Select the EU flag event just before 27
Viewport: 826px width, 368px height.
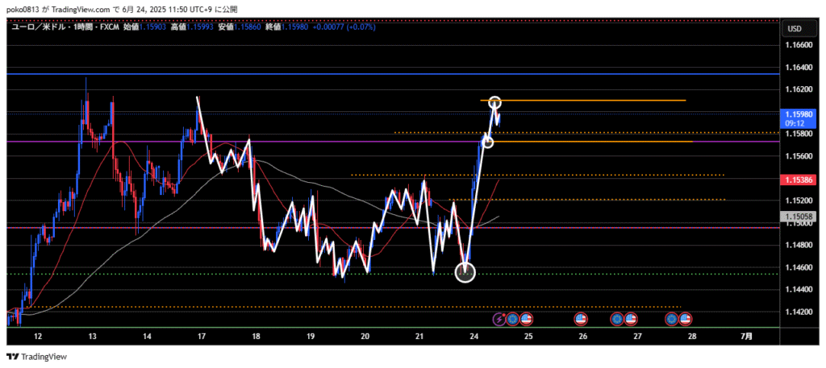[617, 319]
